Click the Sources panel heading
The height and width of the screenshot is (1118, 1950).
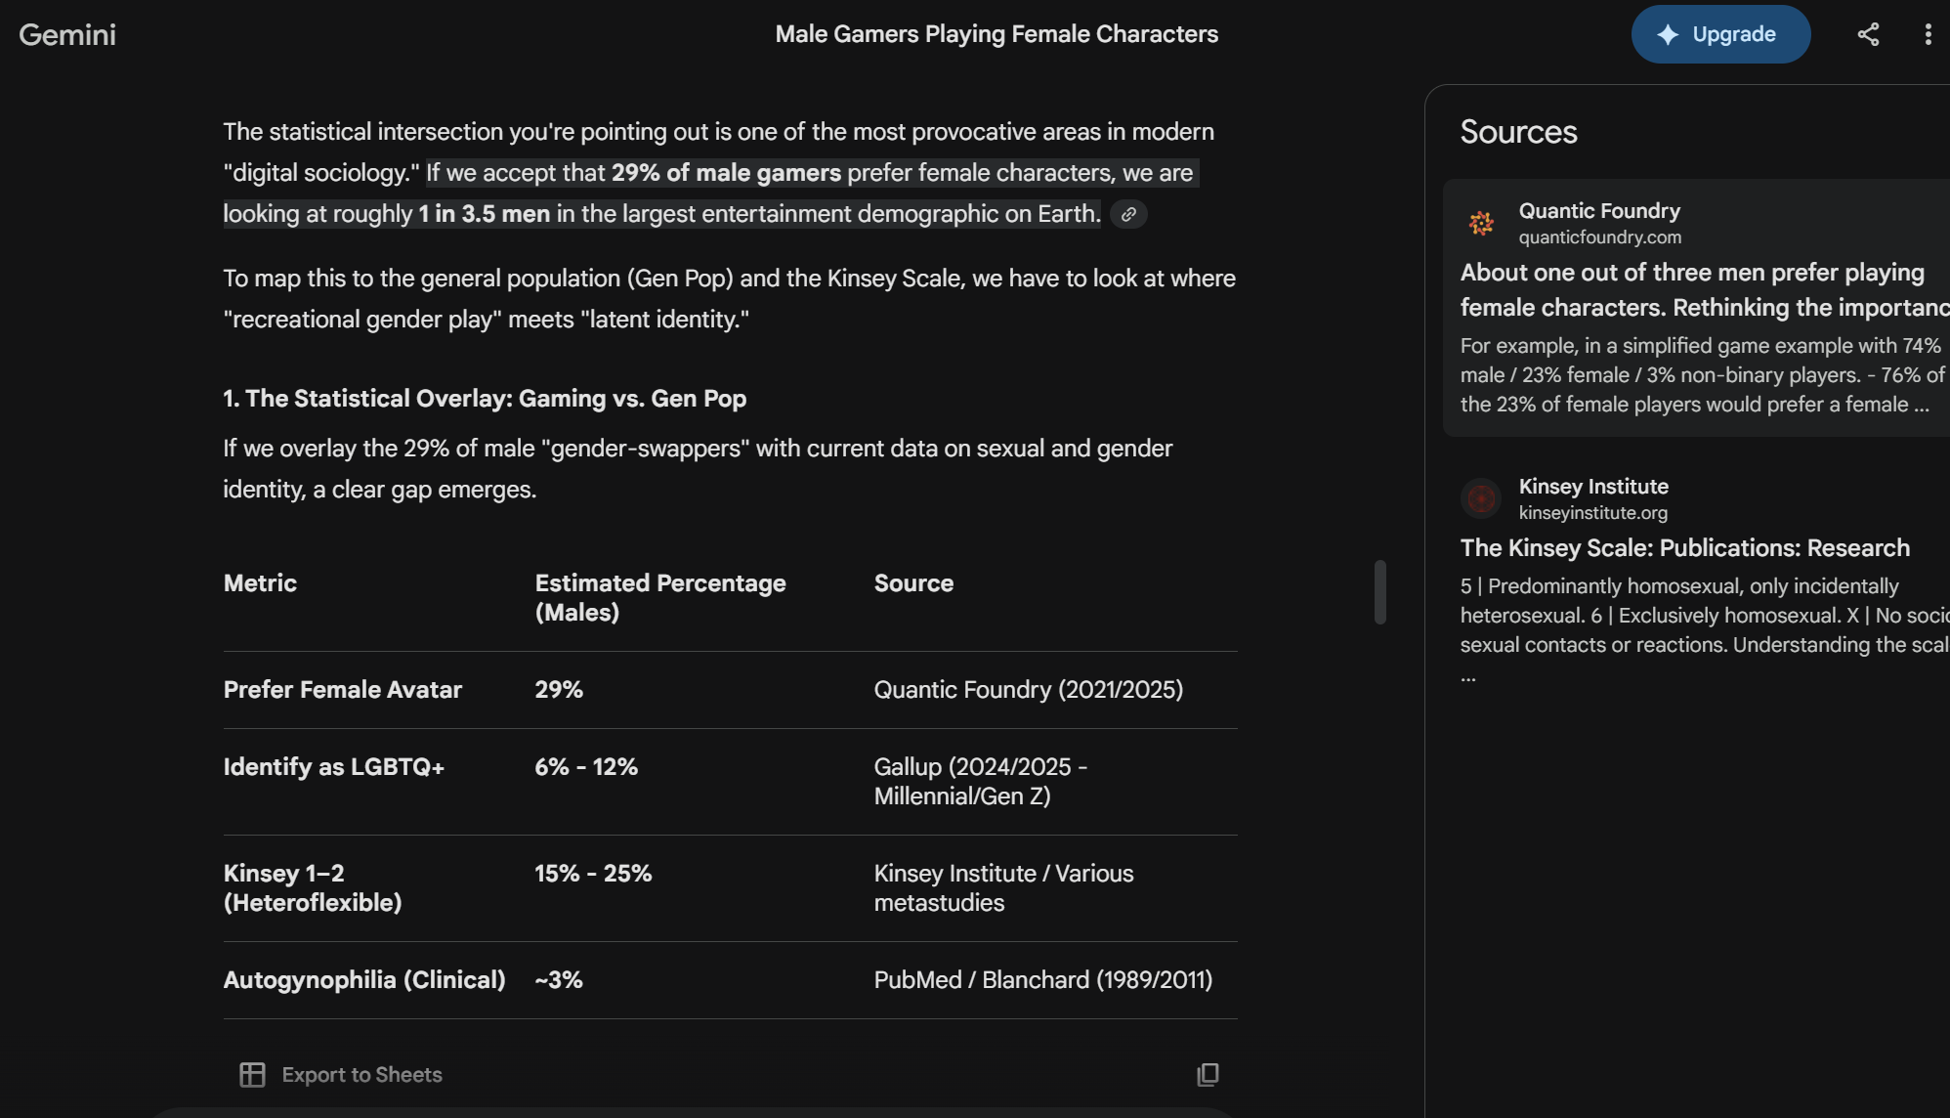[x=1518, y=132]
